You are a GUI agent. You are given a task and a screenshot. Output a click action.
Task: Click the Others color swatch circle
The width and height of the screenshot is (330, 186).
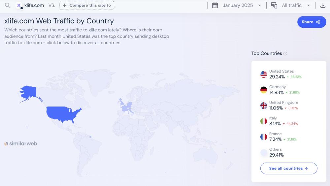coord(264,152)
